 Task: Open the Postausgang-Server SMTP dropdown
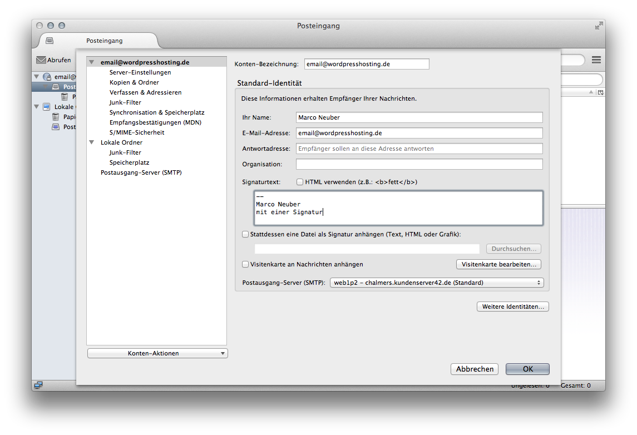(436, 283)
